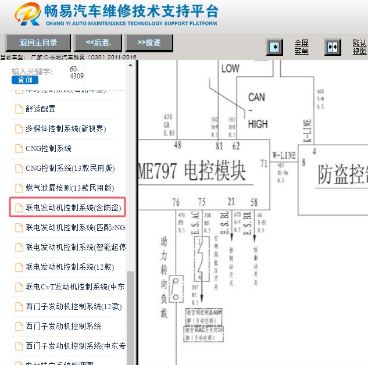Open CNG控制系统(13款民用版) entry
This screenshot has width=368, height=365.
tap(70, 168)
